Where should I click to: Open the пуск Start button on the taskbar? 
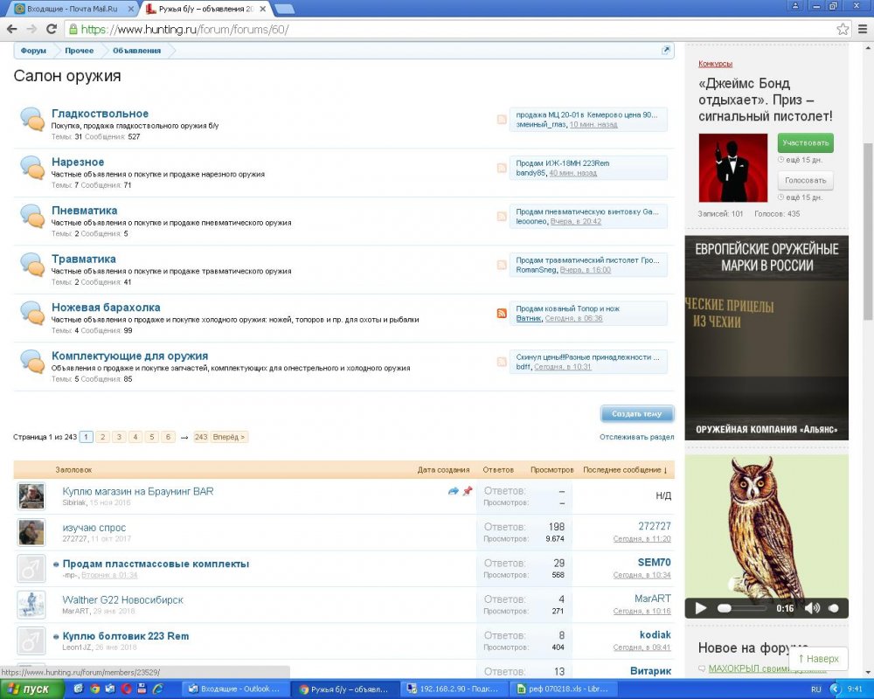[31, 689]
